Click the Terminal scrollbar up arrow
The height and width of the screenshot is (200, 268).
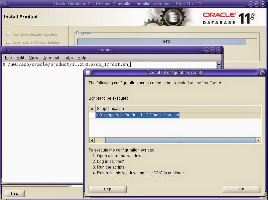[x=219, y=64]
